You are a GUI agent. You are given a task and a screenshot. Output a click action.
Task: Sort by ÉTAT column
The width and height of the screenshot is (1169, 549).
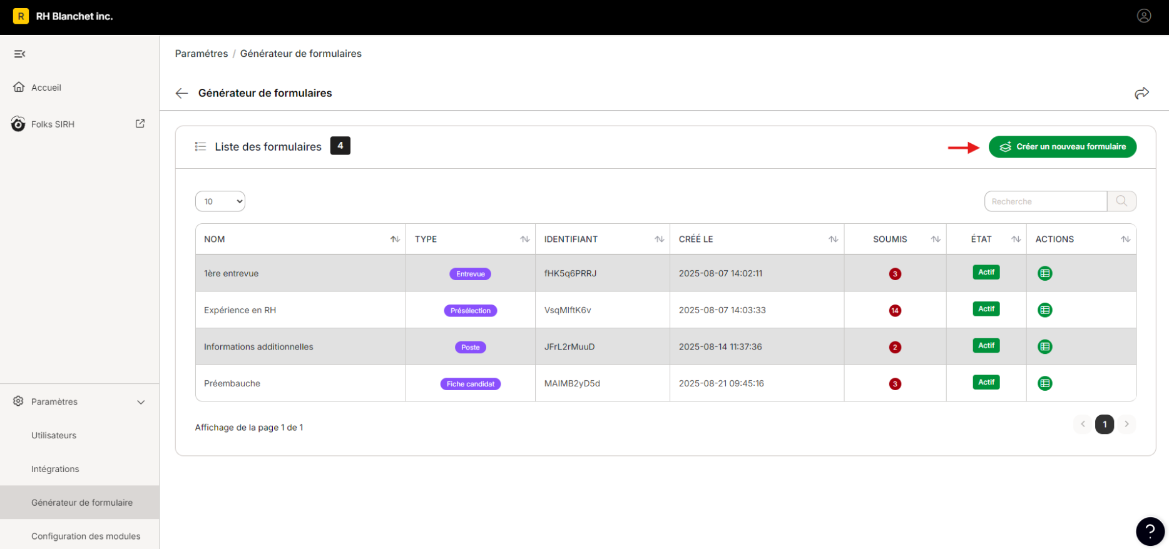[1016, 239]
